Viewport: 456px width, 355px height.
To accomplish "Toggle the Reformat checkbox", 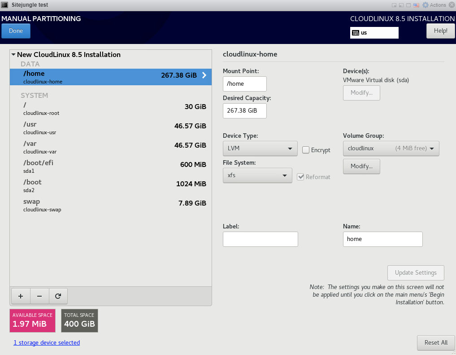I will click(300, 177).
